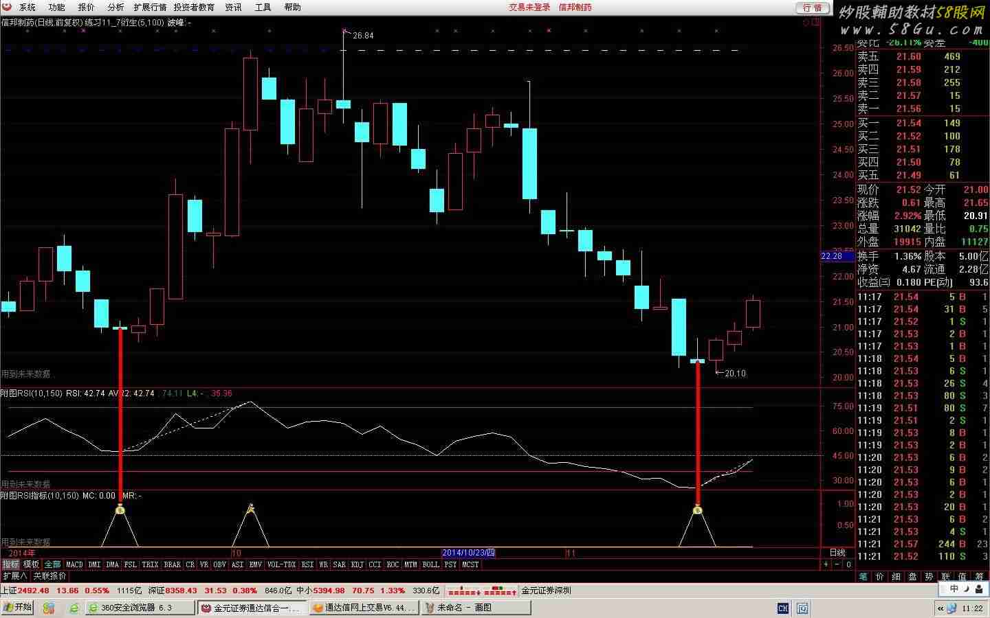This screenshot has height=618, width=990.
Task: Select the 盘 tab under the tick list
Action: click(x=912, y=577)
